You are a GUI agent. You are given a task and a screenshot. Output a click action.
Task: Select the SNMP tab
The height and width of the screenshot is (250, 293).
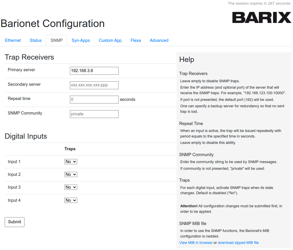57,40
